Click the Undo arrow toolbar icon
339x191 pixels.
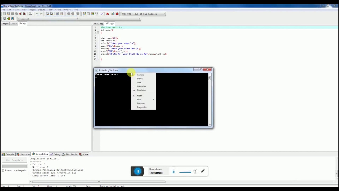click(x=37, y=14)
